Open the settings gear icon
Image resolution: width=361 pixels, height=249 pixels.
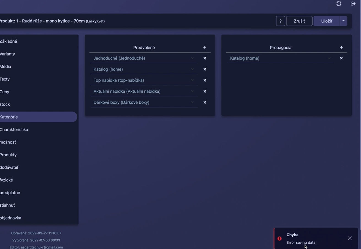(x=339, y=4)
